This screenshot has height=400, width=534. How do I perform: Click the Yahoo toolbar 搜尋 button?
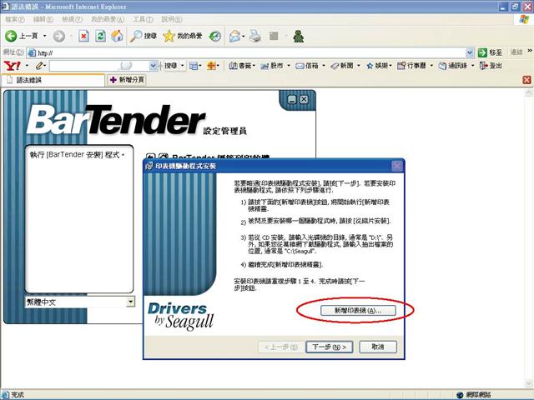click(170, 66)
